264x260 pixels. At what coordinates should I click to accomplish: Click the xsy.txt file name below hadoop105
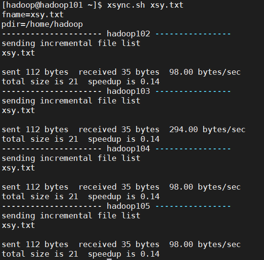18,226
